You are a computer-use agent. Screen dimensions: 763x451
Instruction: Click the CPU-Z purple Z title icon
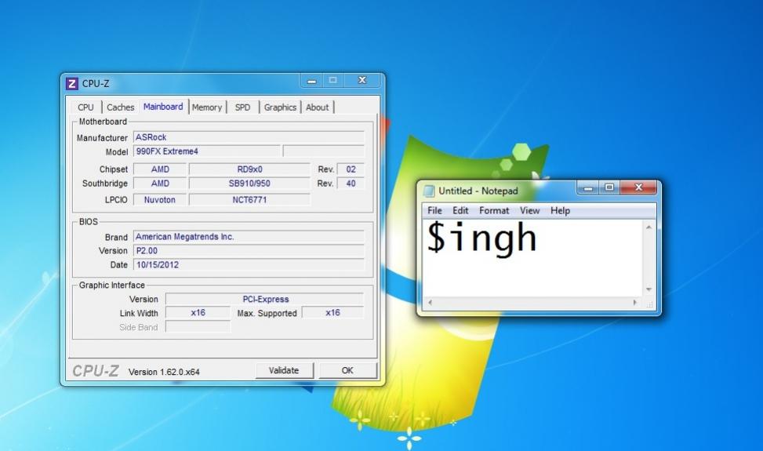pyautogui.click(x=71, y=84)
